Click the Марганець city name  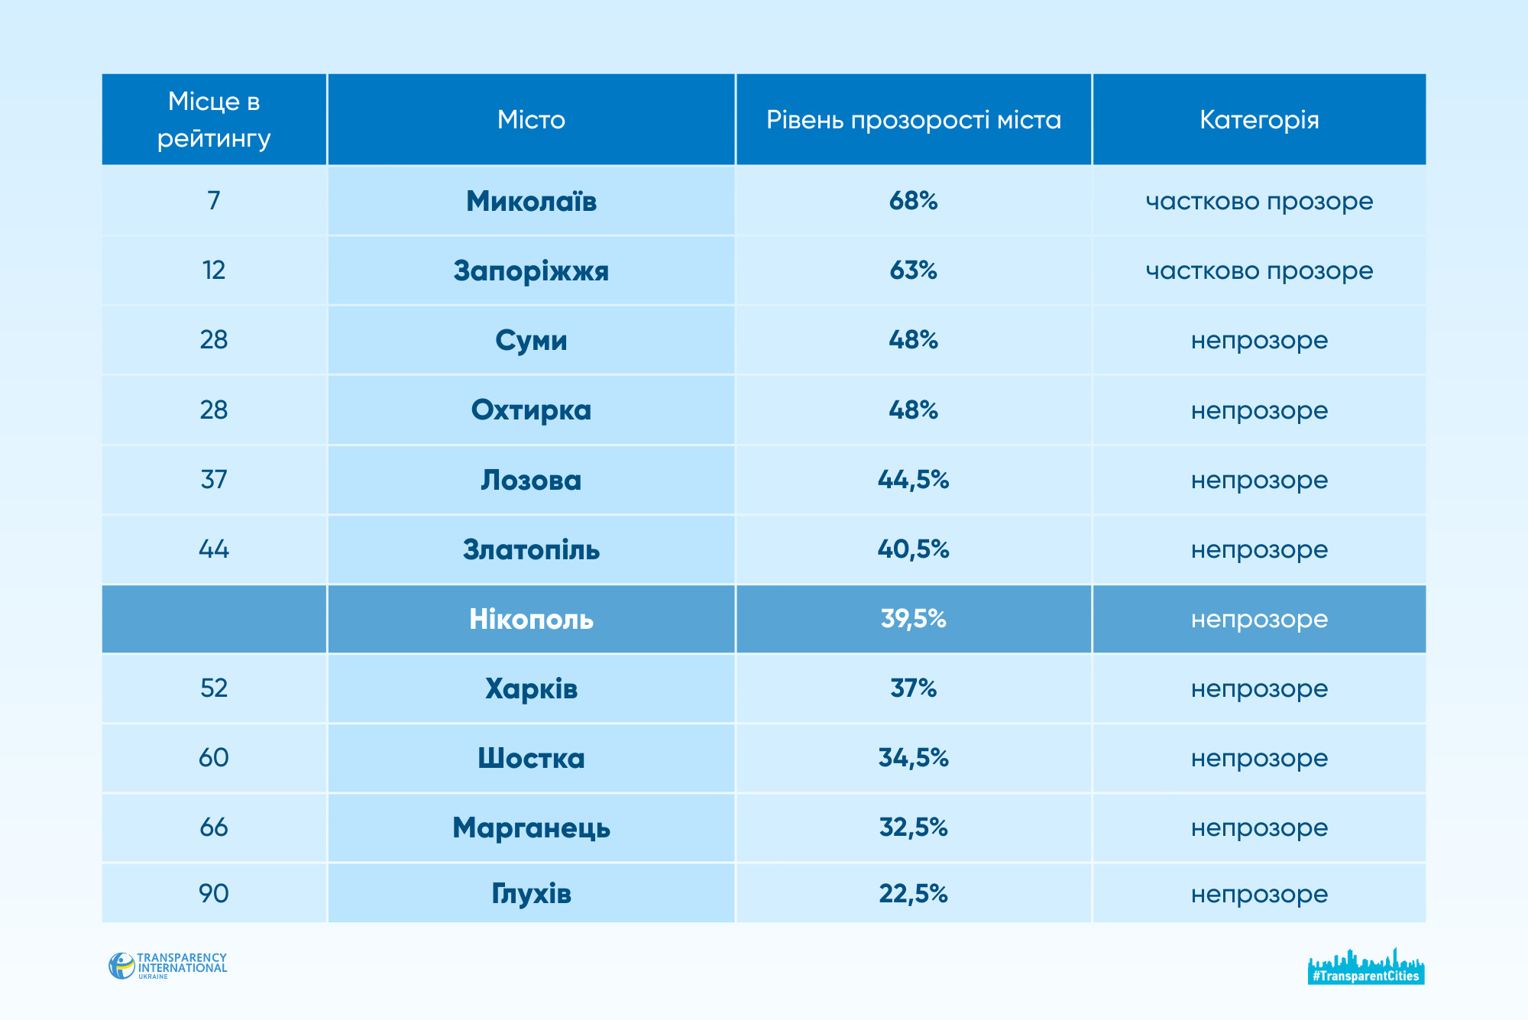click(531, 827)
